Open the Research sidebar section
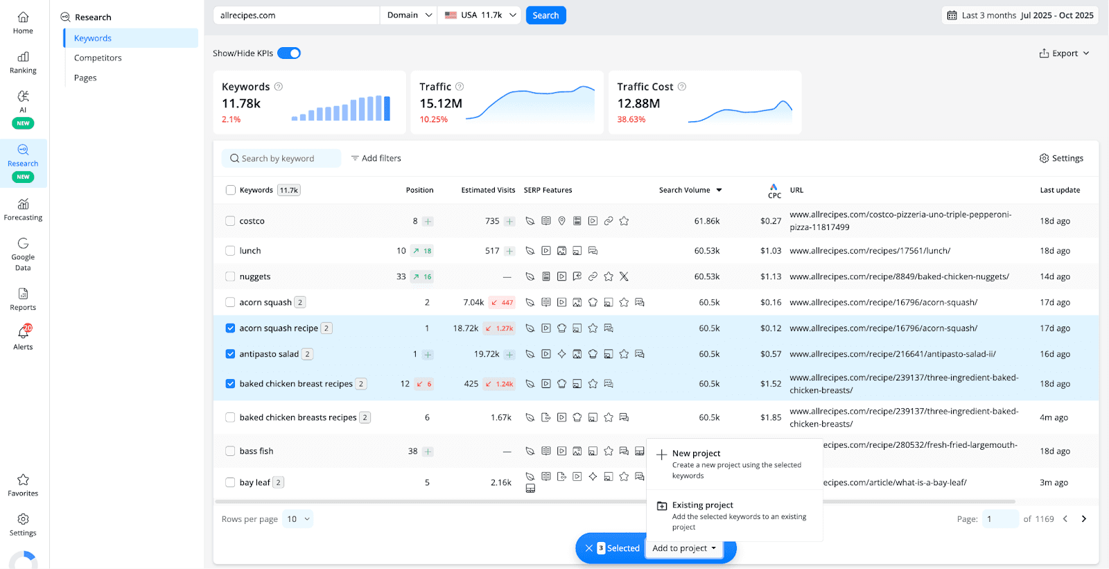The image size is (1109, 569). click(24, 164)
